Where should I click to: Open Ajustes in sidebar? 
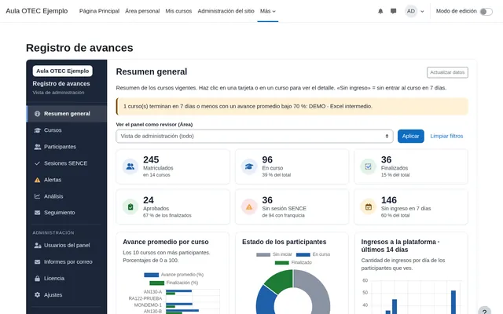coord(67,295)
